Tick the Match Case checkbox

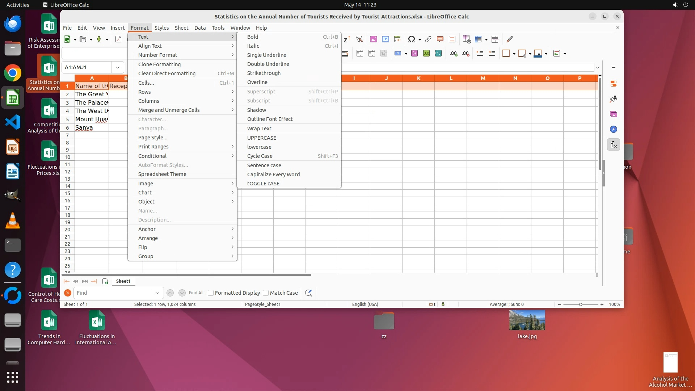[266, 293]
